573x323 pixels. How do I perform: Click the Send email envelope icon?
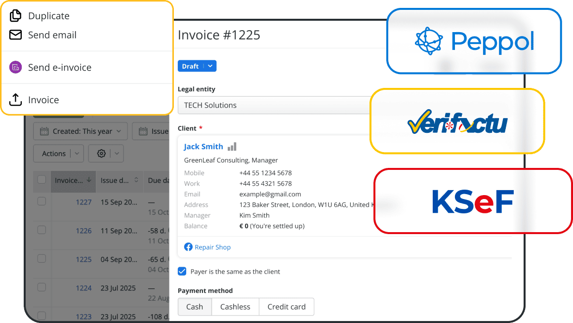pos(15,35)
